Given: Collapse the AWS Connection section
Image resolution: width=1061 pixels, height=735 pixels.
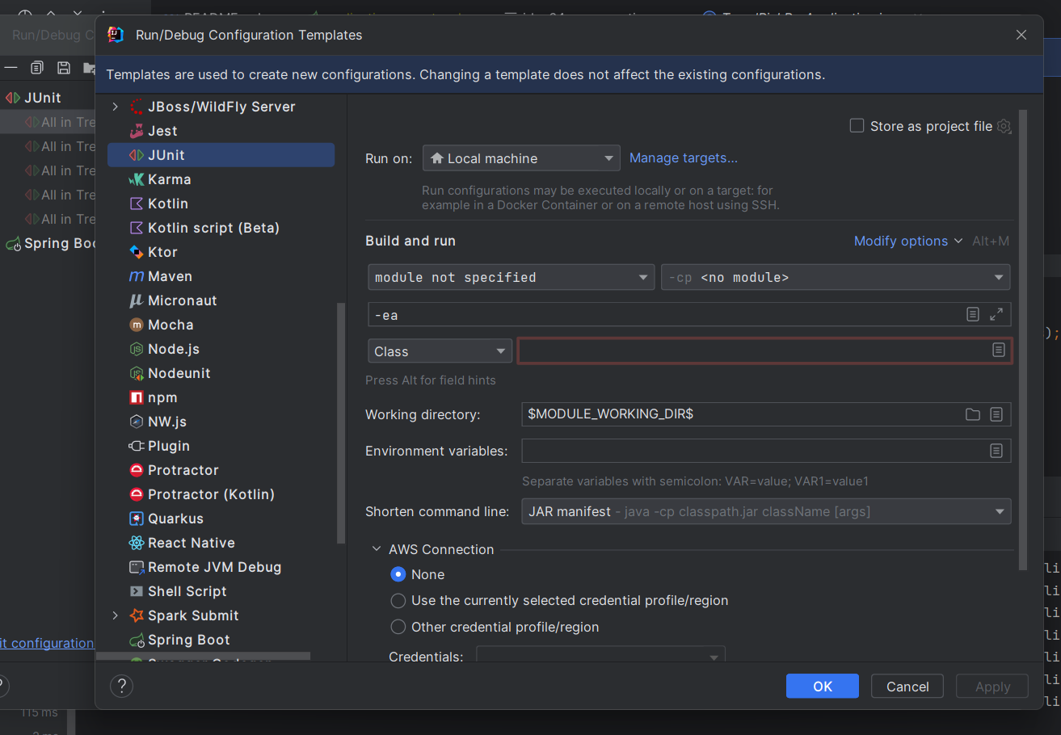Looking at the screenshot, I should (377, 549).
